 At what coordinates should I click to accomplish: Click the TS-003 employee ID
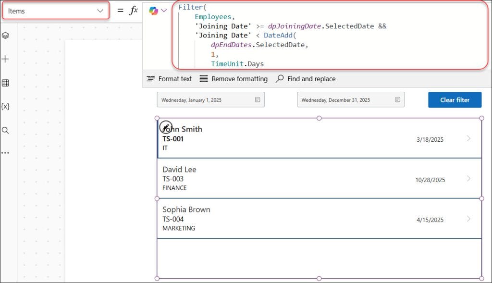pyautogui.click(x=173, y=179)
